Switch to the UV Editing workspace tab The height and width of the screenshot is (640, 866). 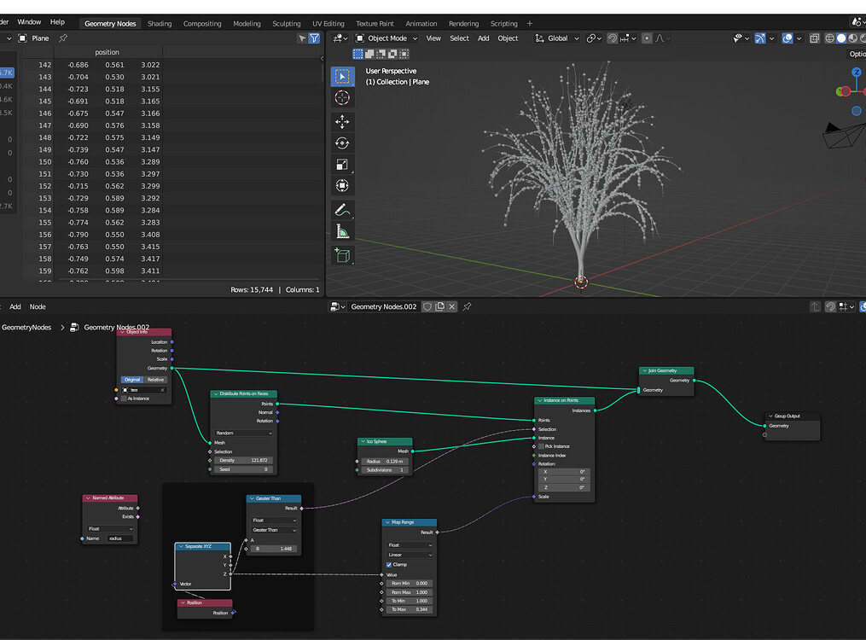[328, 24]
